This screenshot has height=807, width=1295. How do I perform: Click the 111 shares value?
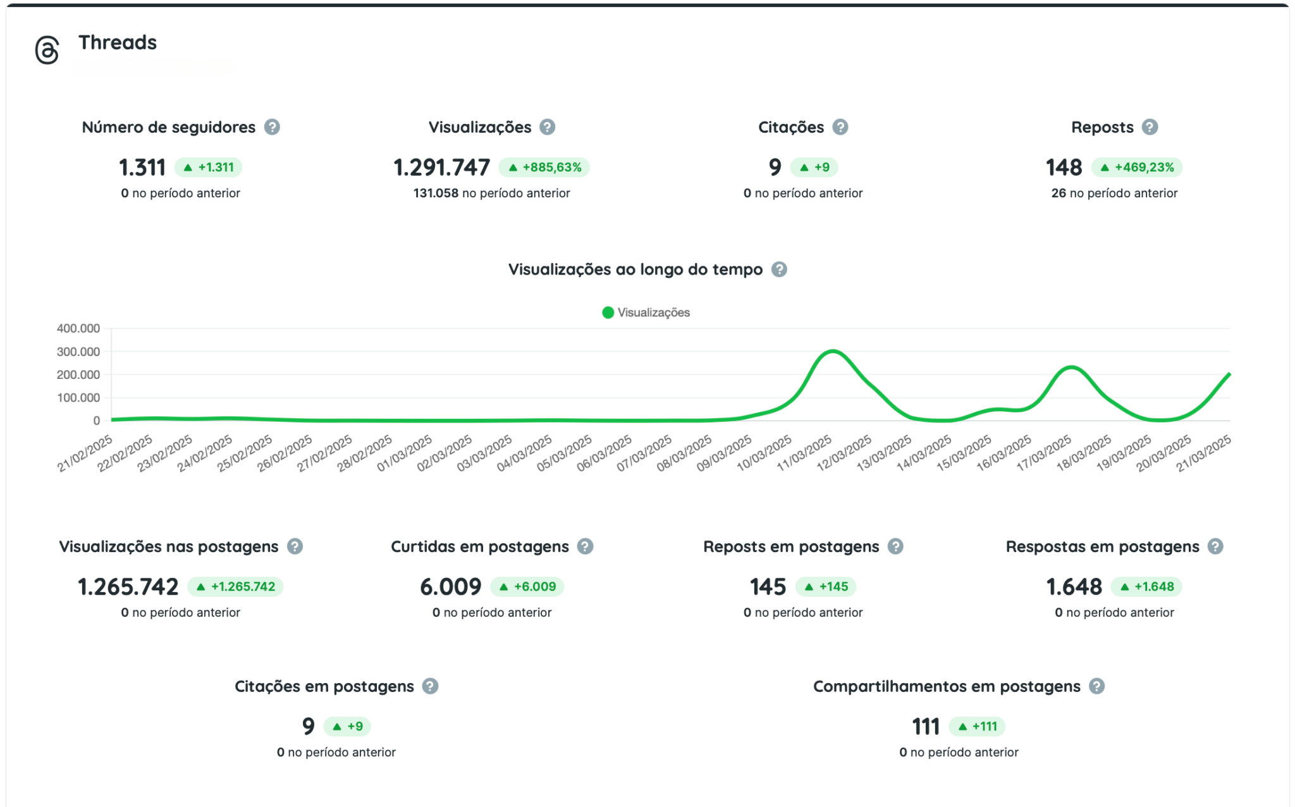(x=926, y=727)
